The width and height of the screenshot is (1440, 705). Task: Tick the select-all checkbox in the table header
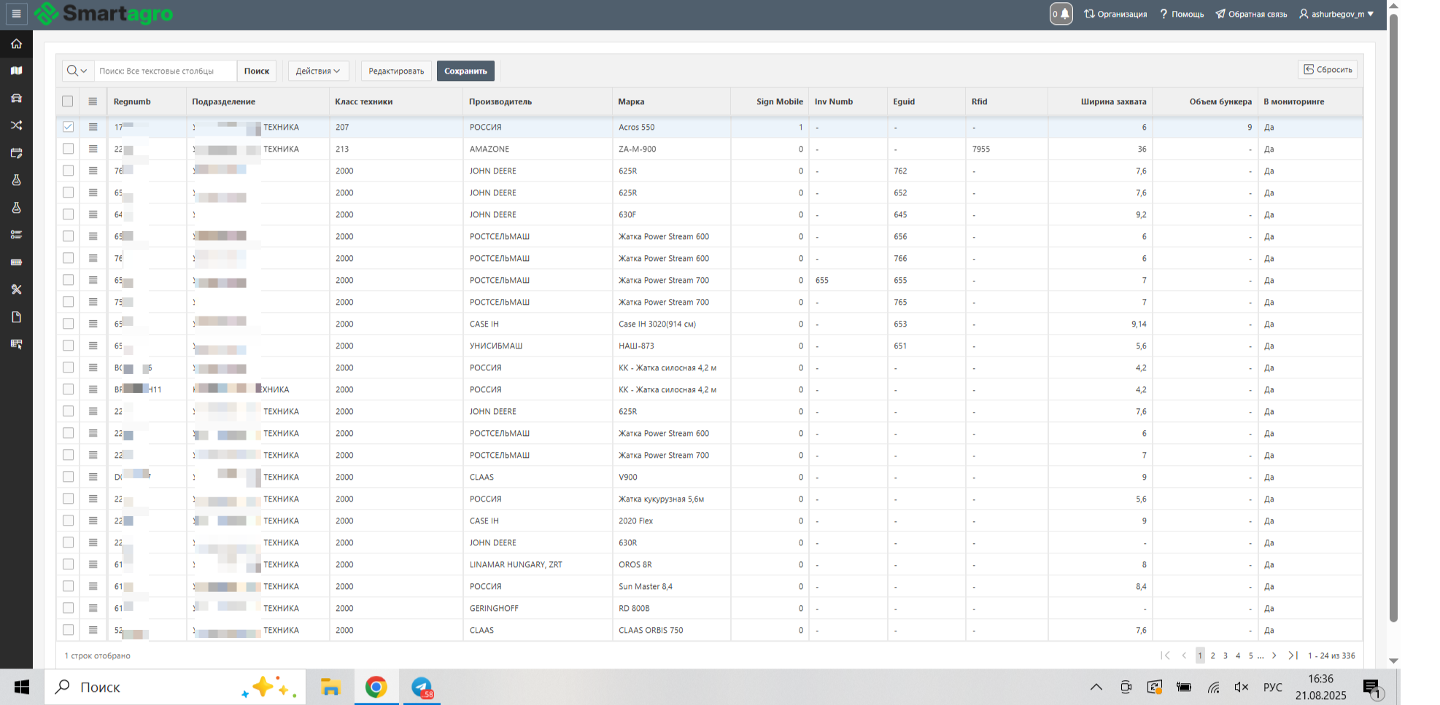(68, 101)
